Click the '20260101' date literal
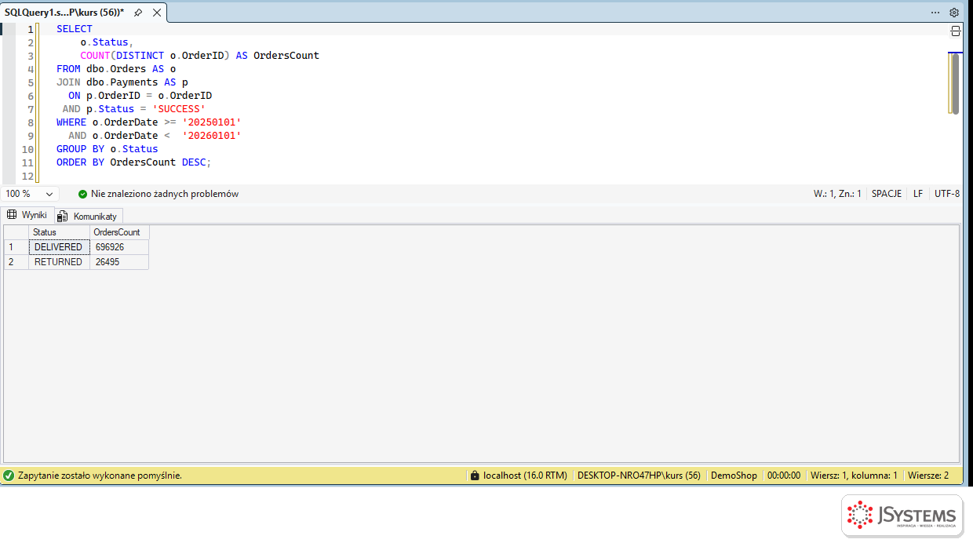Screen dimensions: 973x543 (212, 136)
